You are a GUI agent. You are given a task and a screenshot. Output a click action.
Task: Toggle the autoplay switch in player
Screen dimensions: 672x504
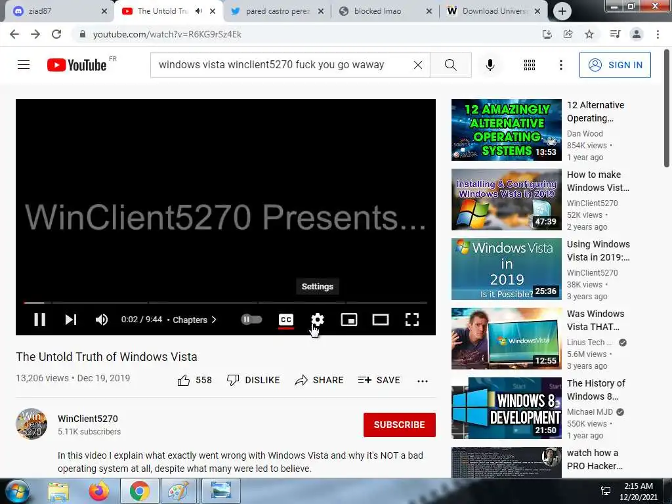251,320
